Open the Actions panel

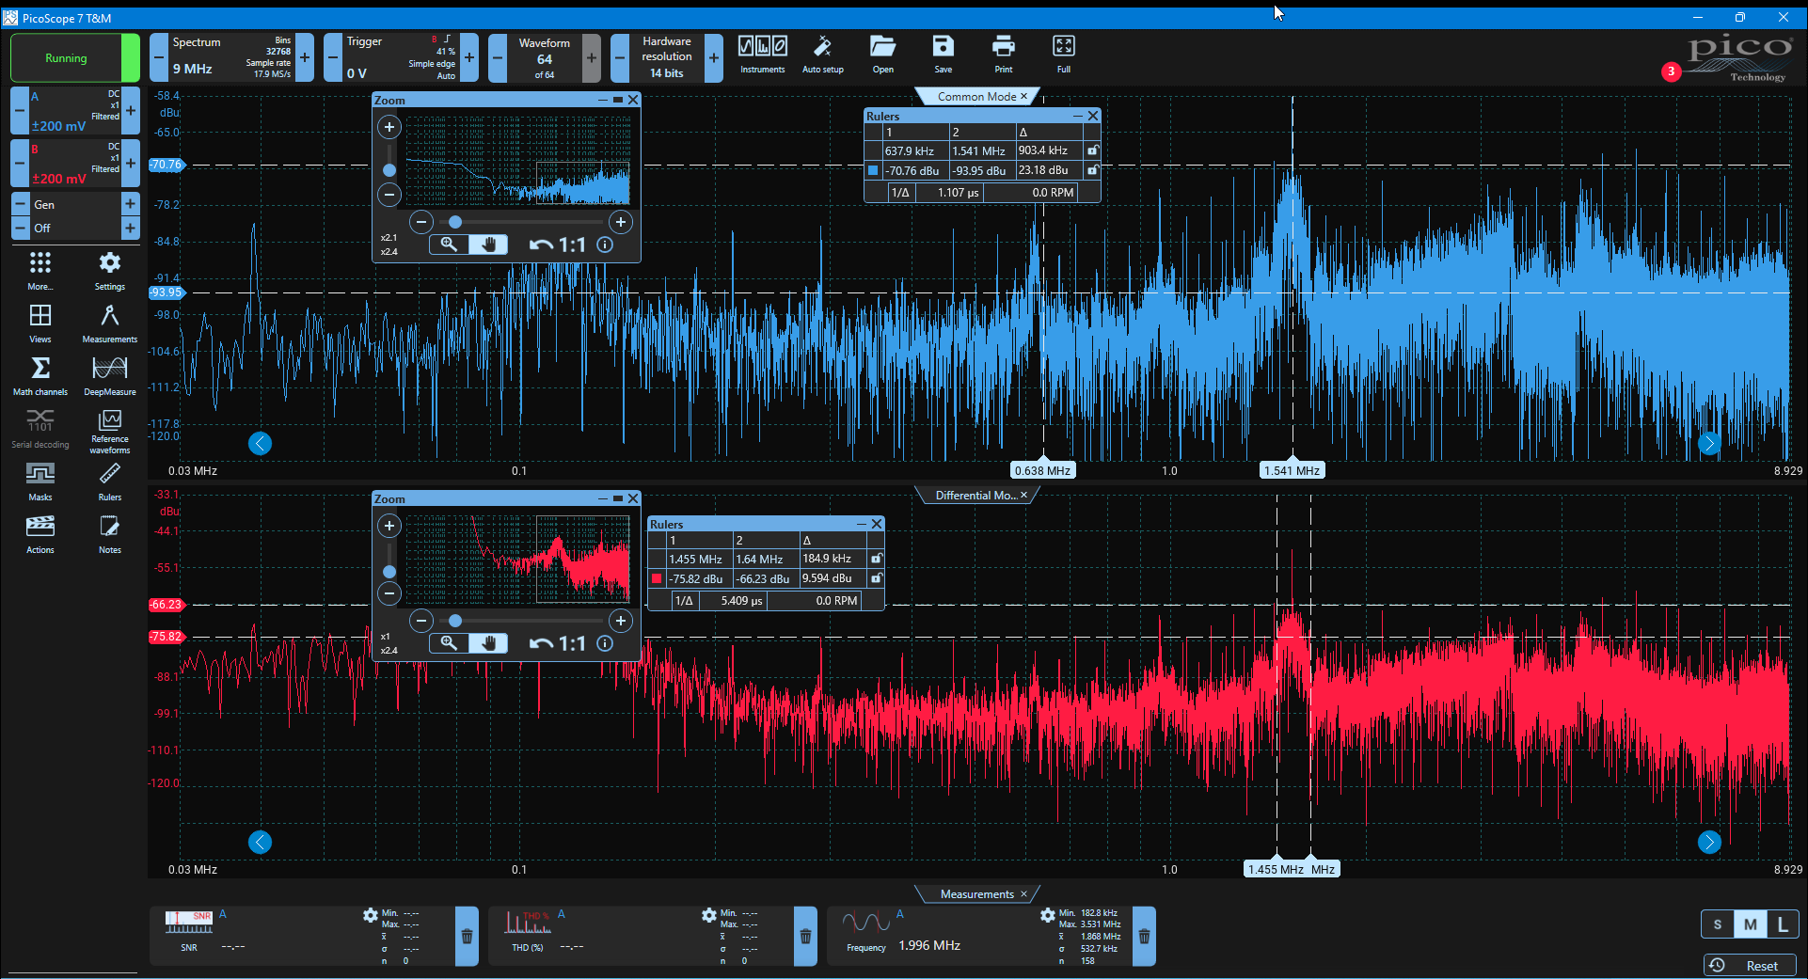(40, 533)
